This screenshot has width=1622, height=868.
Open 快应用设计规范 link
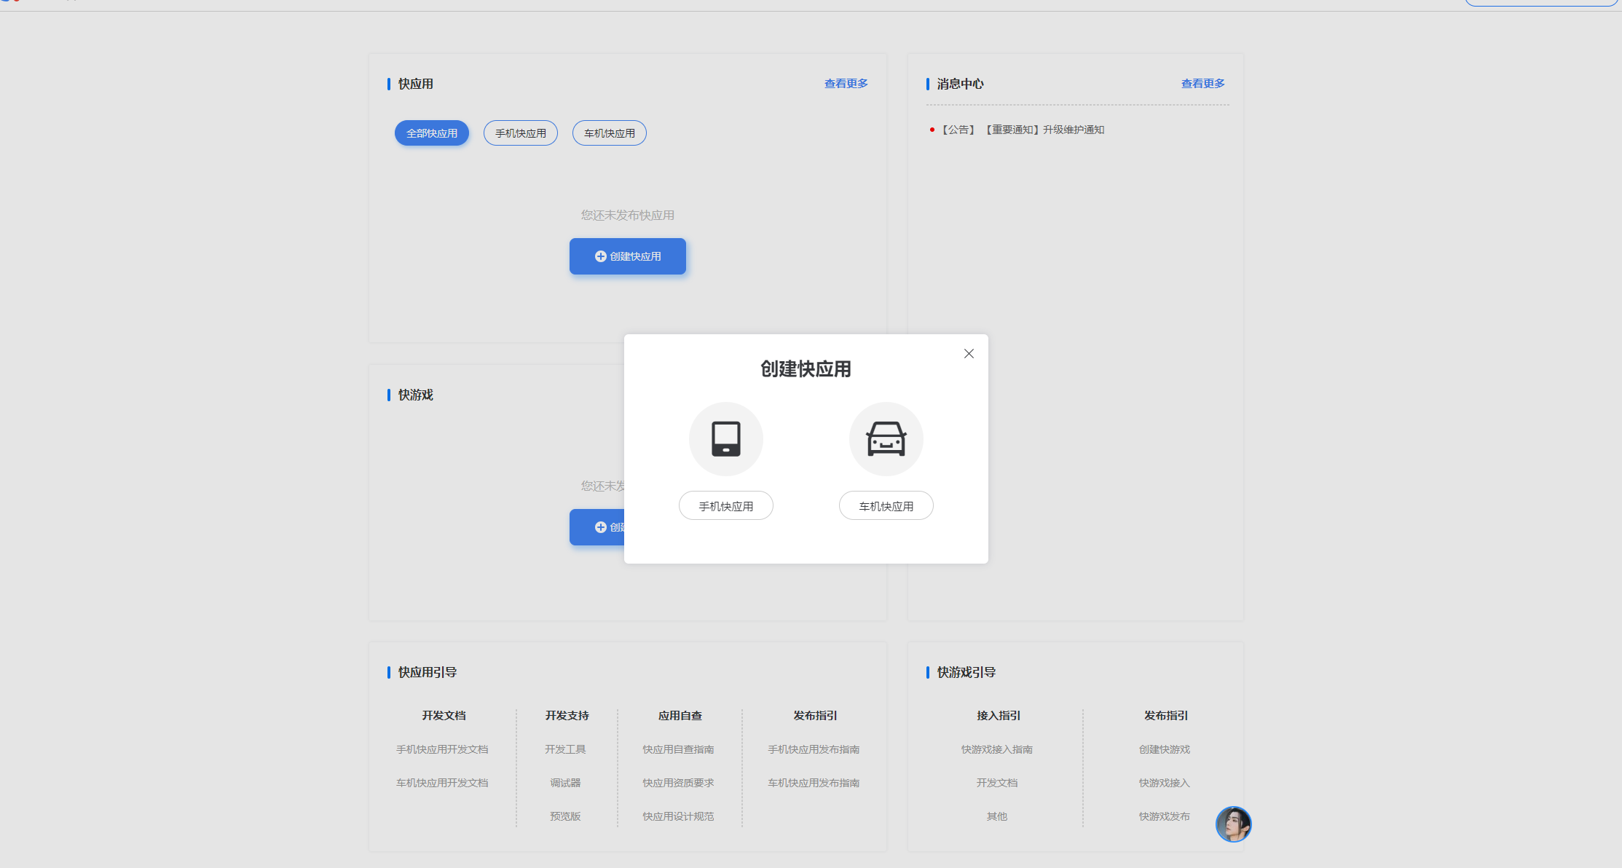[678, 816]
